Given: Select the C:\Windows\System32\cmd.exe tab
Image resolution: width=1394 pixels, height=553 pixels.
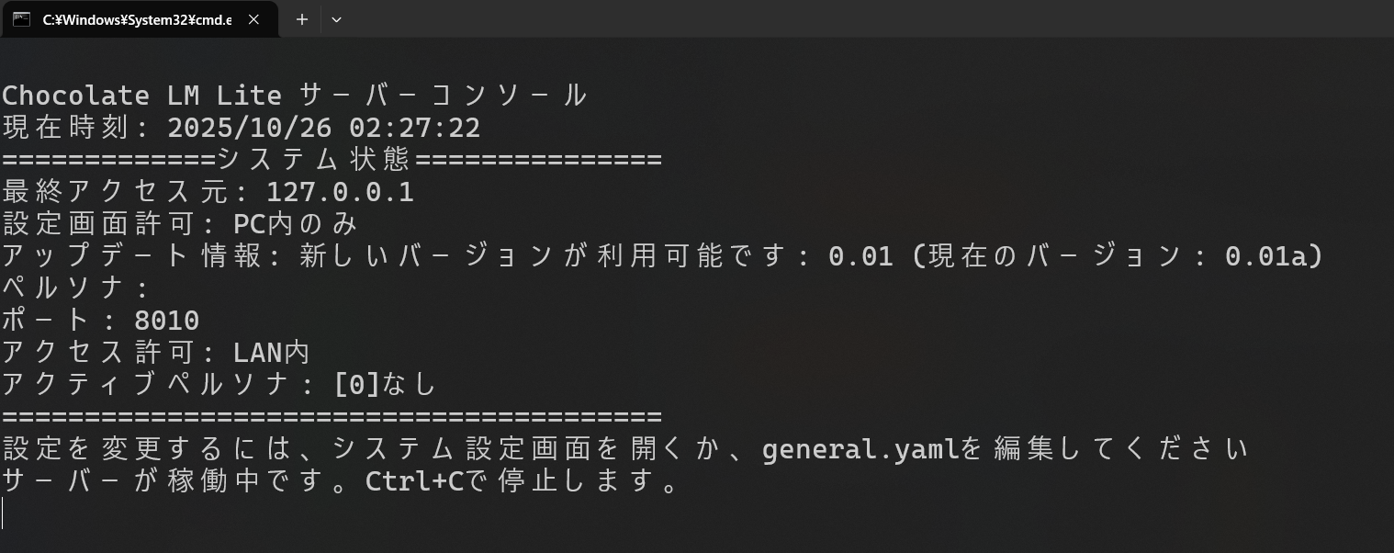Looking at the screenshot, I should point(136,19).
